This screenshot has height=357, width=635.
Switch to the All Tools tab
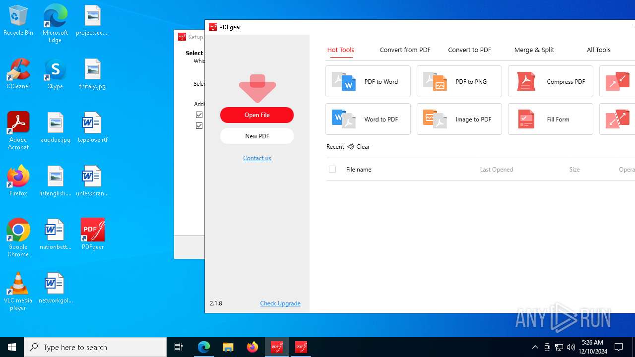598,50
